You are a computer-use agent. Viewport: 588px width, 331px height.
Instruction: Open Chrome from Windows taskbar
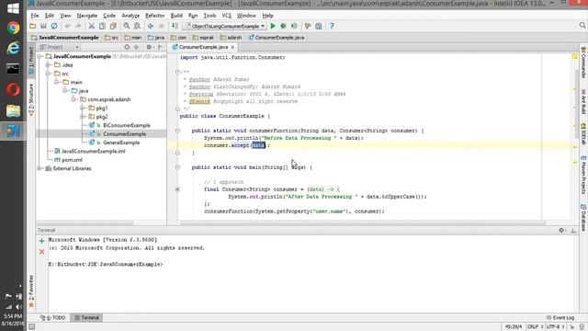point(13,28)
